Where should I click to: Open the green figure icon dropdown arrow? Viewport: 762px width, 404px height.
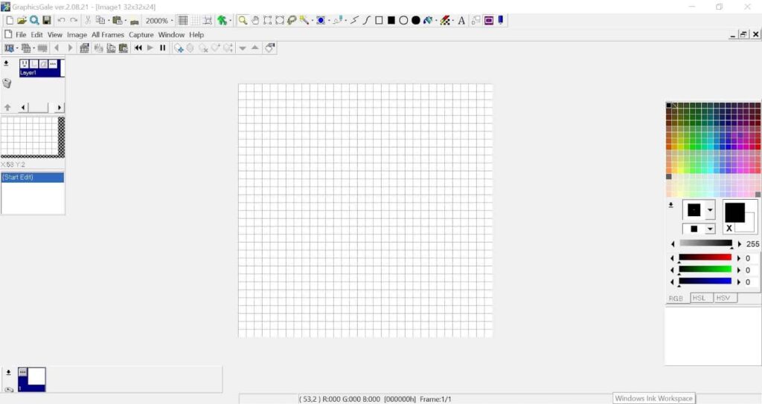pyautogui.click(x=231, y=21)
